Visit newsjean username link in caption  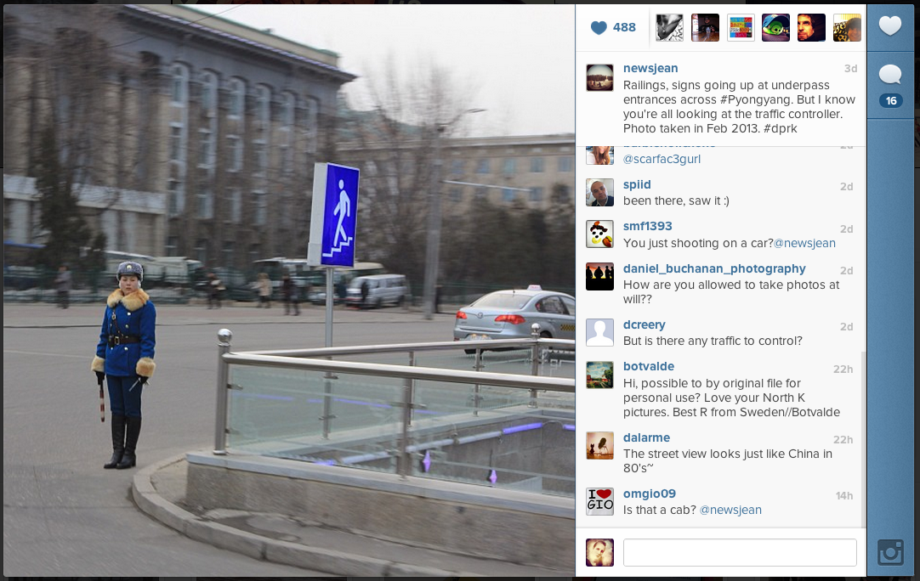(650, 68)
